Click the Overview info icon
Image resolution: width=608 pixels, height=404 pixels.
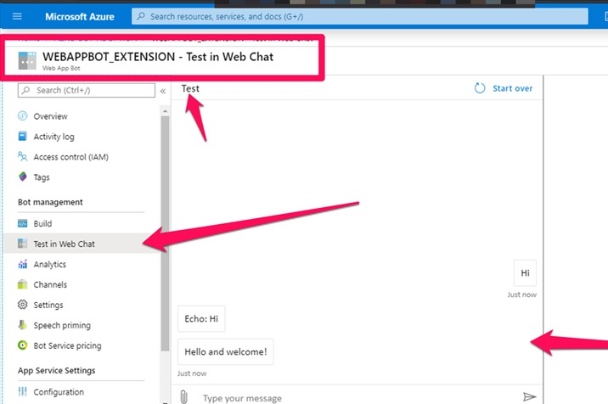click(22, 116)
